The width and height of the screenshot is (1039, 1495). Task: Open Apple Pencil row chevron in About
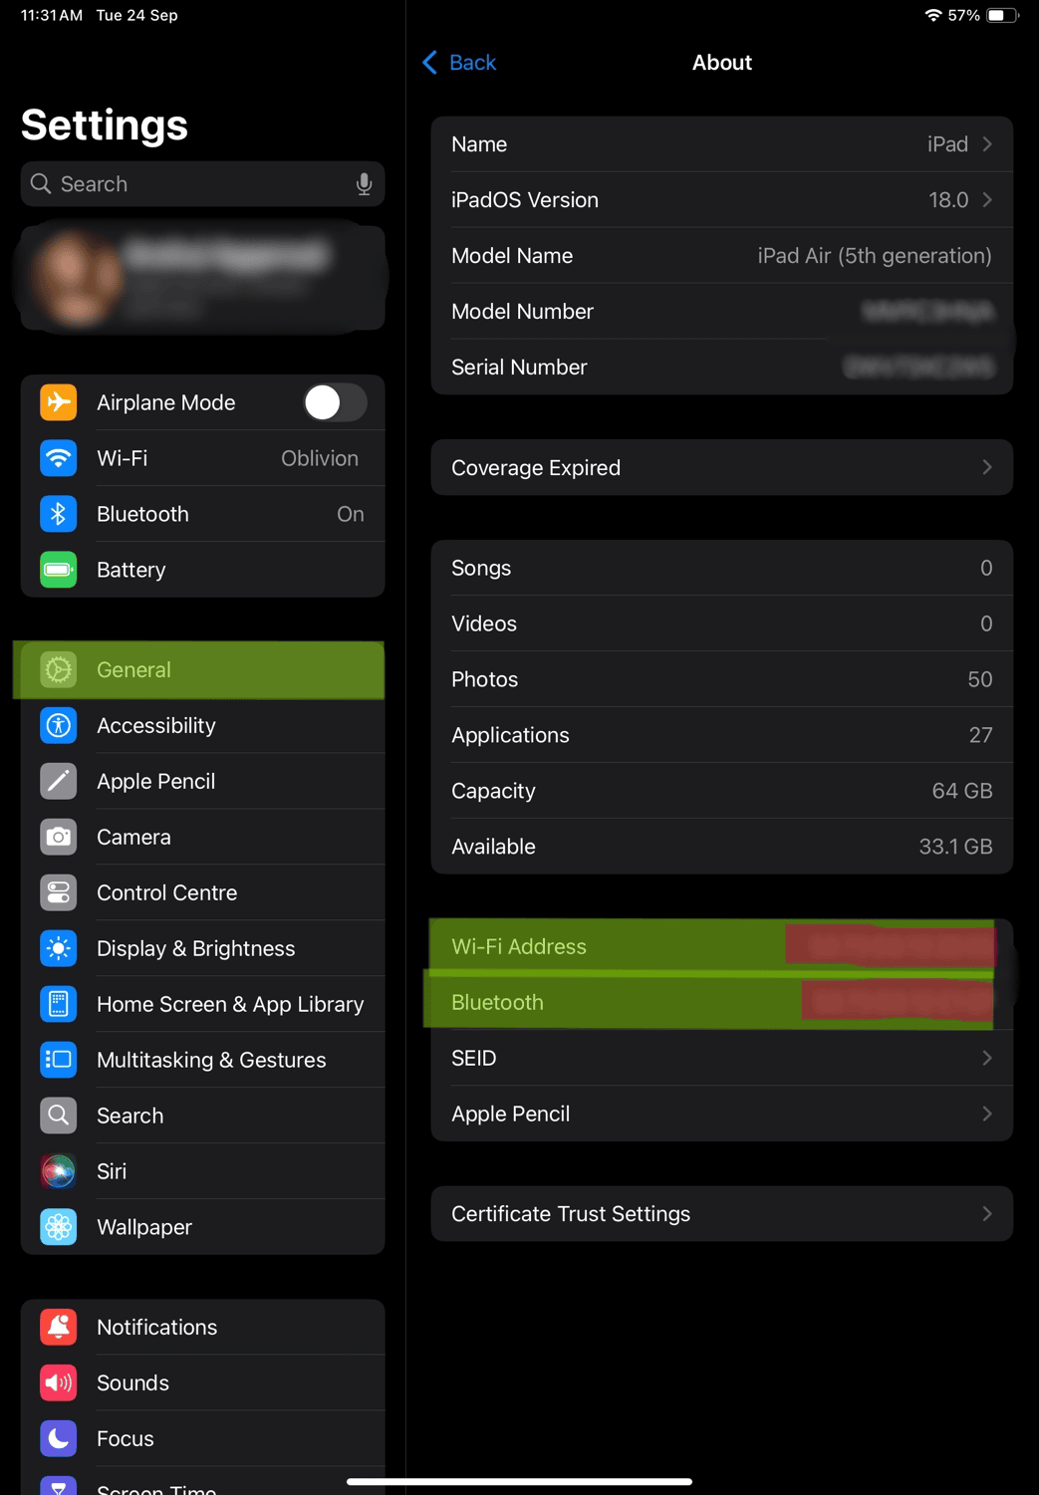tap(987, 1114)
